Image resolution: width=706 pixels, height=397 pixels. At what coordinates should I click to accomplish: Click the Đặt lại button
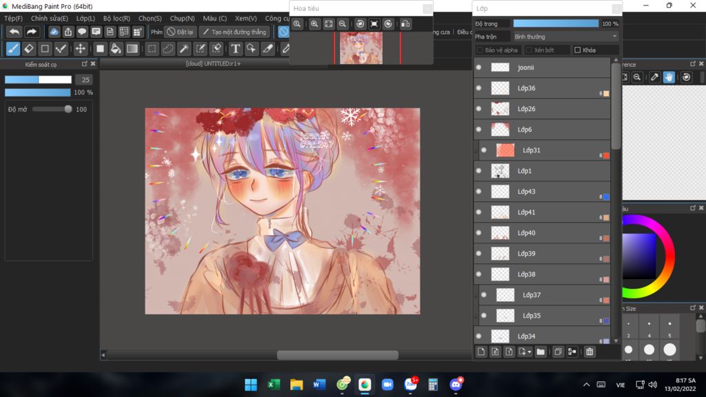pos(181,32)
